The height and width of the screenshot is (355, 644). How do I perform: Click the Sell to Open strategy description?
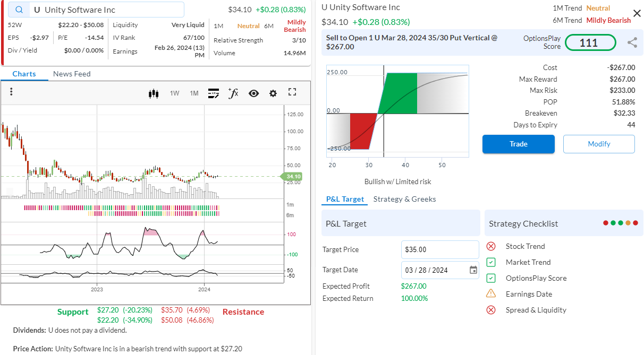(412, 42)
